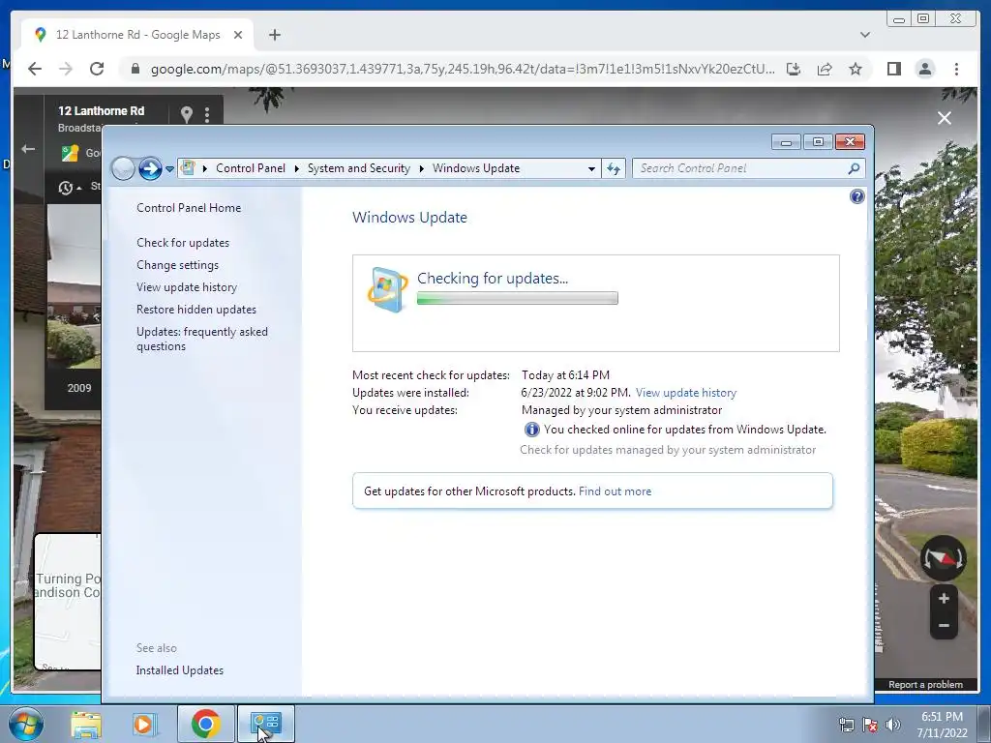Select Windows Update breadcrumb
Image resolution: width=991 pixels, height=743 pixels.
476,168
